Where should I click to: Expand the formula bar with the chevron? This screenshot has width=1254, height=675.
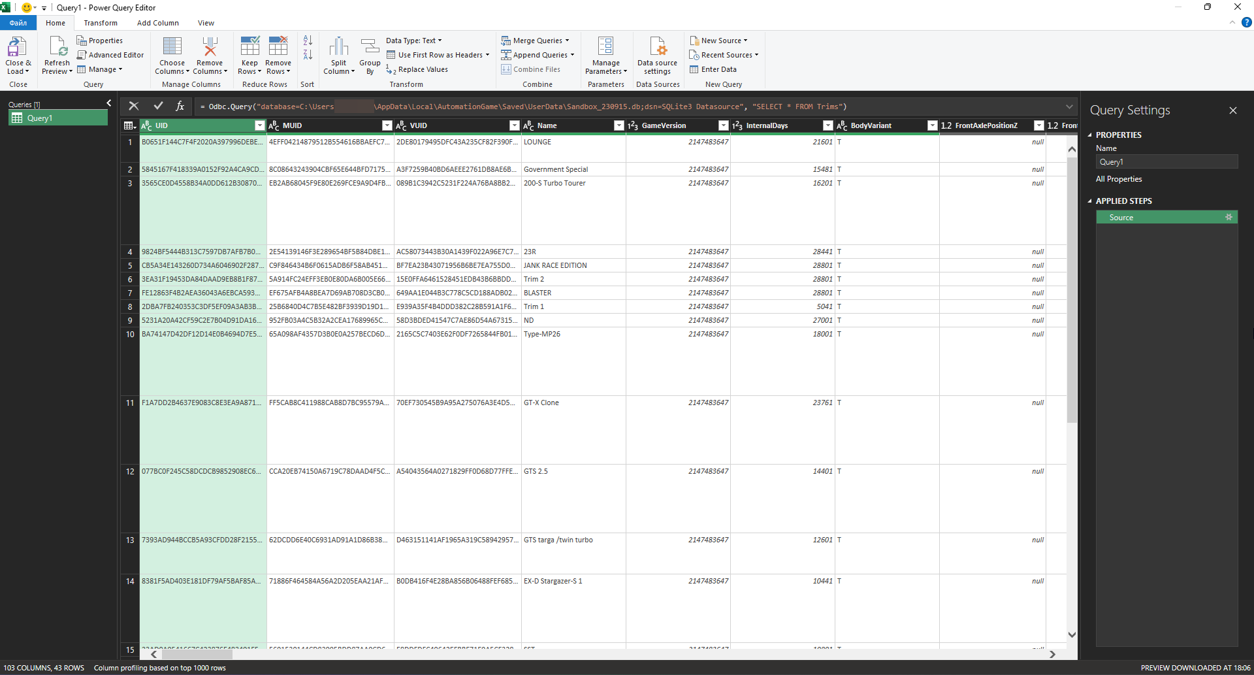1069,107
